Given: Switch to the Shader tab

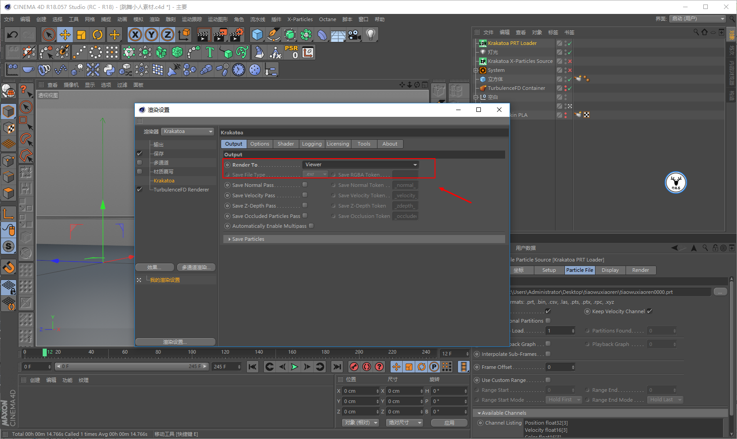Looking at the screenshot, I should click(x=286, y=144).
